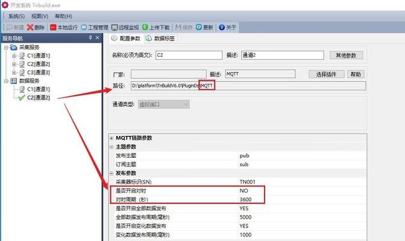
Task: Collapse the 采集服务 tree node
Action: click(x=6, y=47)
